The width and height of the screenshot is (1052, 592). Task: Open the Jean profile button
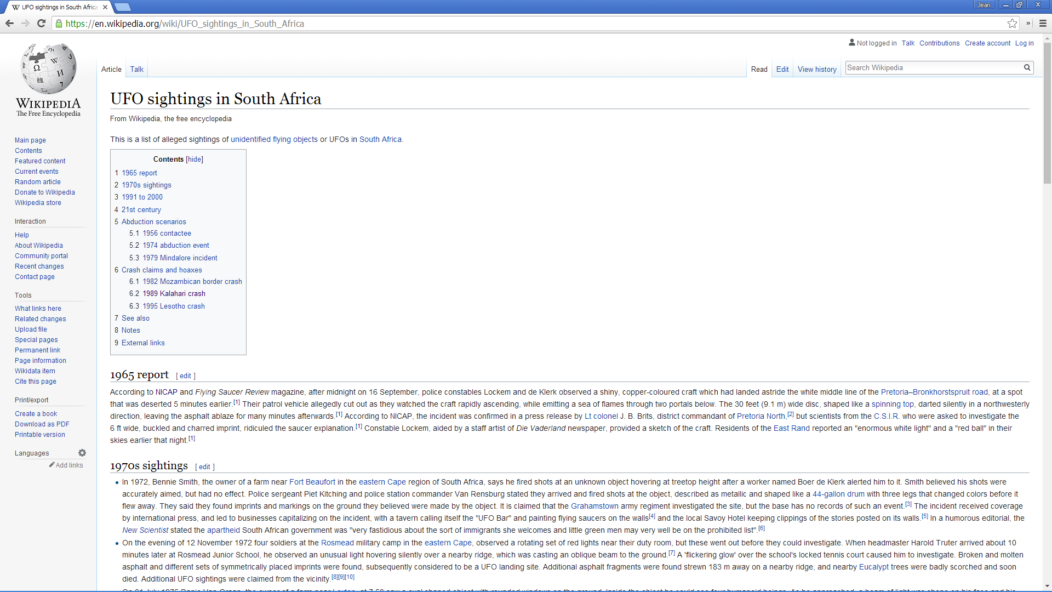984,5
